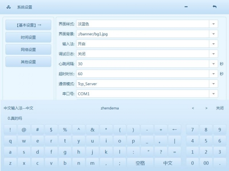Open the 网络设置 section

tap(28, 49)
